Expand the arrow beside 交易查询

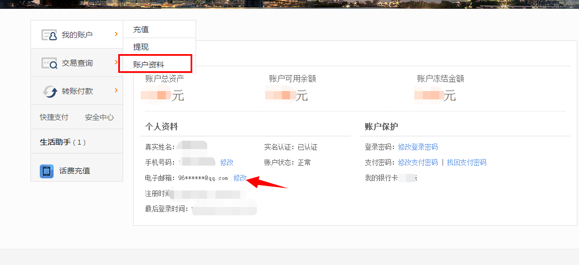coord(116,62)
